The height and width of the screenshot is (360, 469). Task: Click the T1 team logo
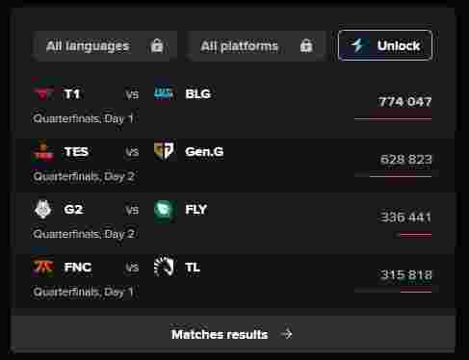pos(43,94)
